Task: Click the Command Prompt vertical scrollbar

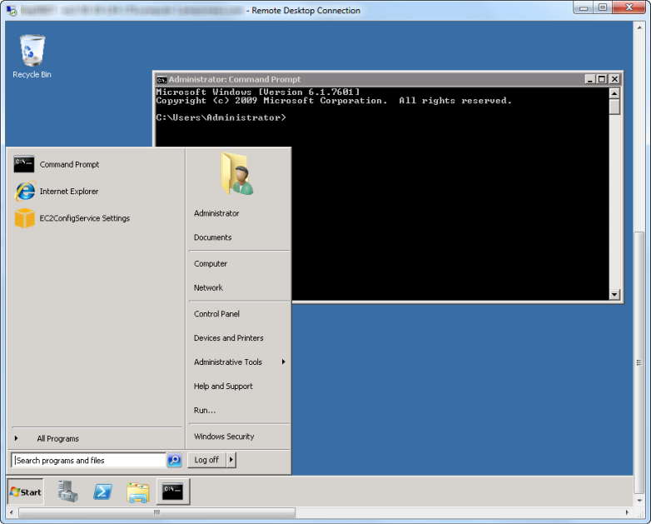Action: pos(614,200)
